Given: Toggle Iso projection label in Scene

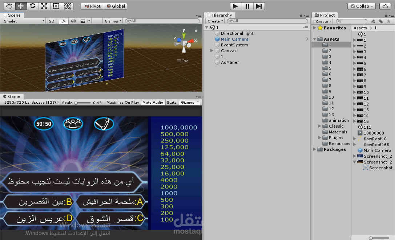Looking at the screenshot, I should 183,61.
